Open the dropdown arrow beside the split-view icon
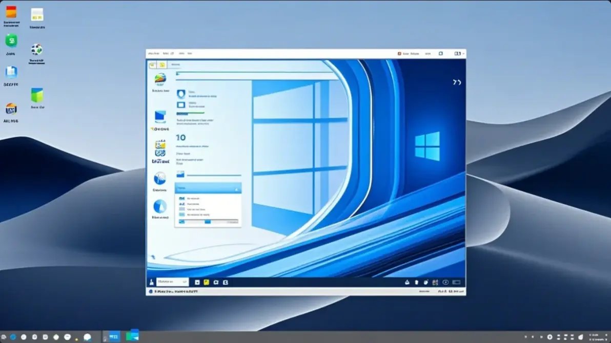Viewport: 611px width, 343px height. pyautogui.click(x=463, y=54)
